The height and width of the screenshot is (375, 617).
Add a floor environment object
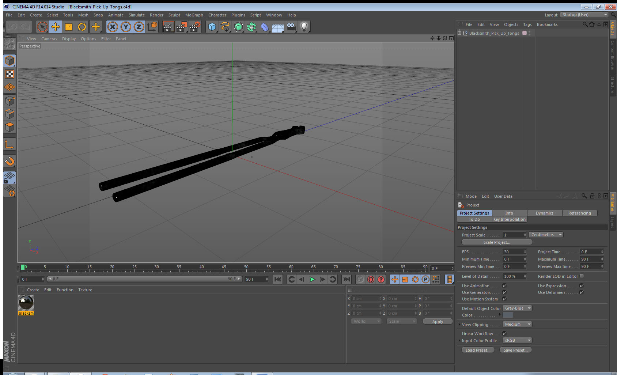(278, 27)
